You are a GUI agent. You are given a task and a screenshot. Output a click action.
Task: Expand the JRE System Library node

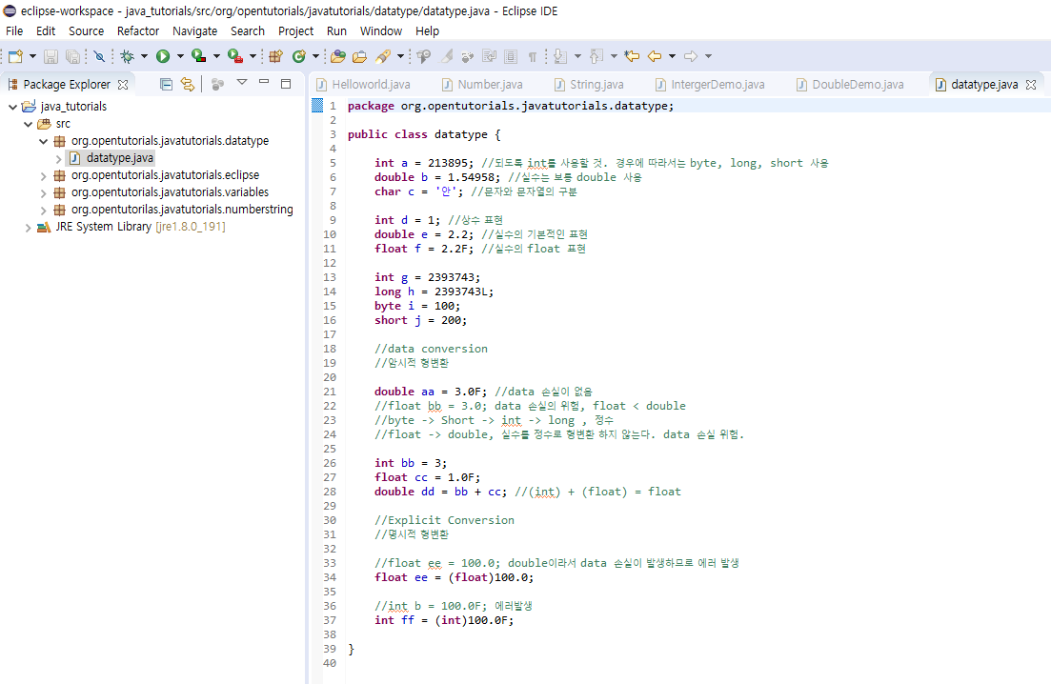click(29, 227)
